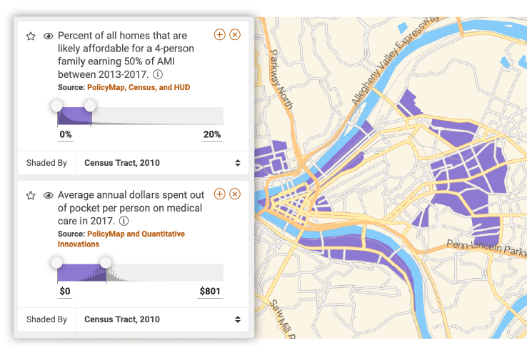Click right handle of medical spending slider
Screen dimensions: 527x353
[106, 262]
